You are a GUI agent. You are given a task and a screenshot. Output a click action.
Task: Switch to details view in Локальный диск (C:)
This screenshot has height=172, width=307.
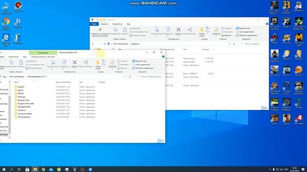click(x=159, y=140)
